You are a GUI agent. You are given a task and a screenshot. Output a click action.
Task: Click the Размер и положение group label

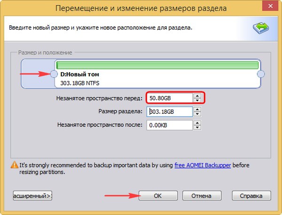tap(45, 52)
